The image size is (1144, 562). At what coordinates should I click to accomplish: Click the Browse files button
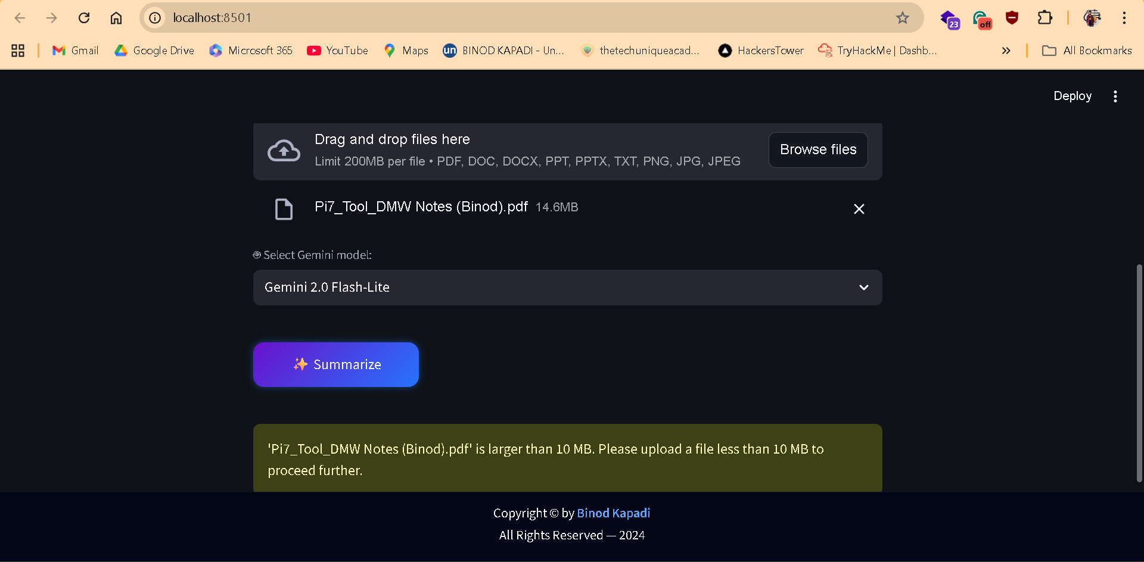(x=817, y=149)
